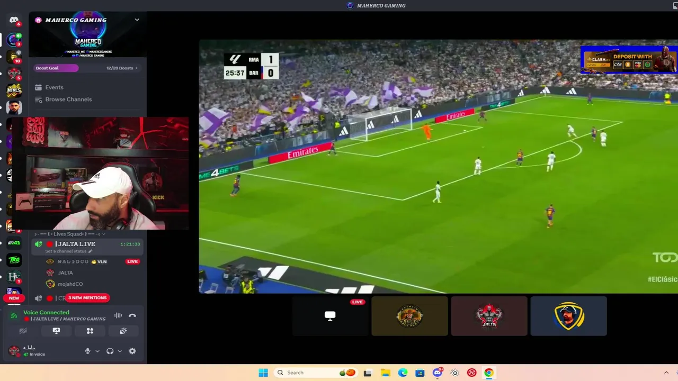678x381 pixels.
Task: Open the Windows Start menu
Action: click(263, 373)
